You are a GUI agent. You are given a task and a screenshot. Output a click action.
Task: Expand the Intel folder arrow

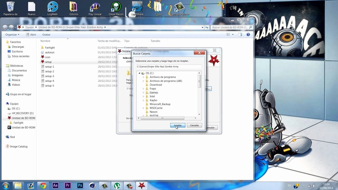pos(143,96)
